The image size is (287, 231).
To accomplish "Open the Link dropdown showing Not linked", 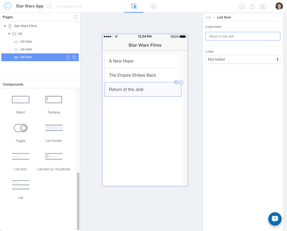I will coord(243,59).
